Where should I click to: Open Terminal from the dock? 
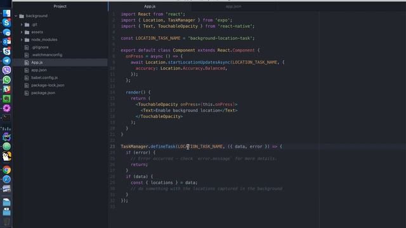[x=6, y=118]
